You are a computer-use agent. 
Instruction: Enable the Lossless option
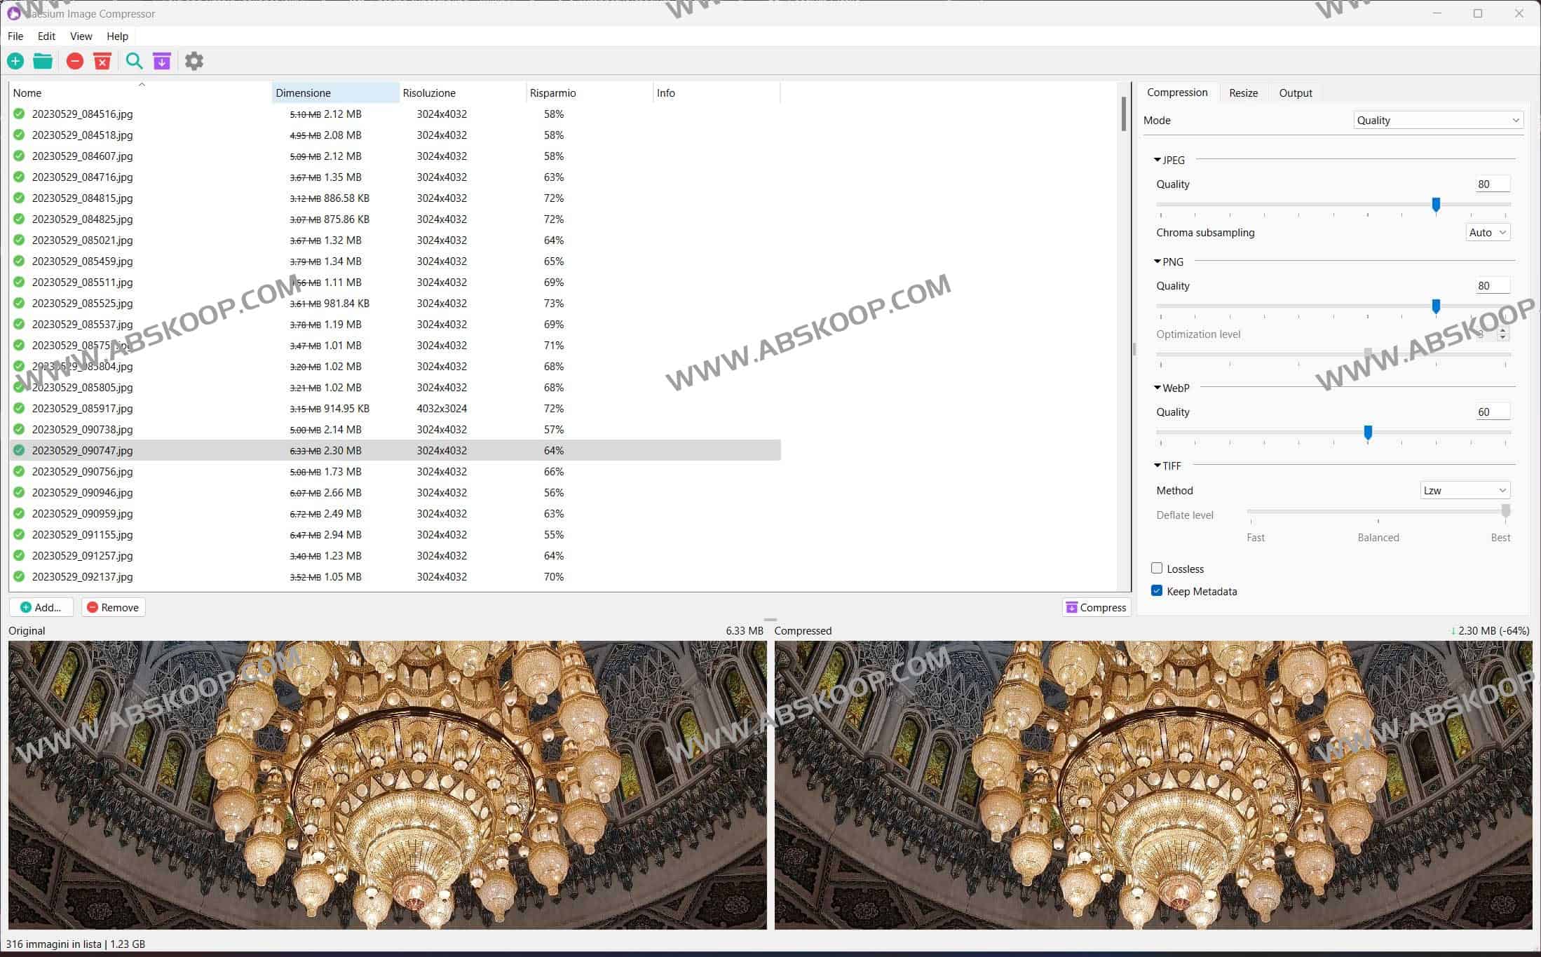[1157, 569]
